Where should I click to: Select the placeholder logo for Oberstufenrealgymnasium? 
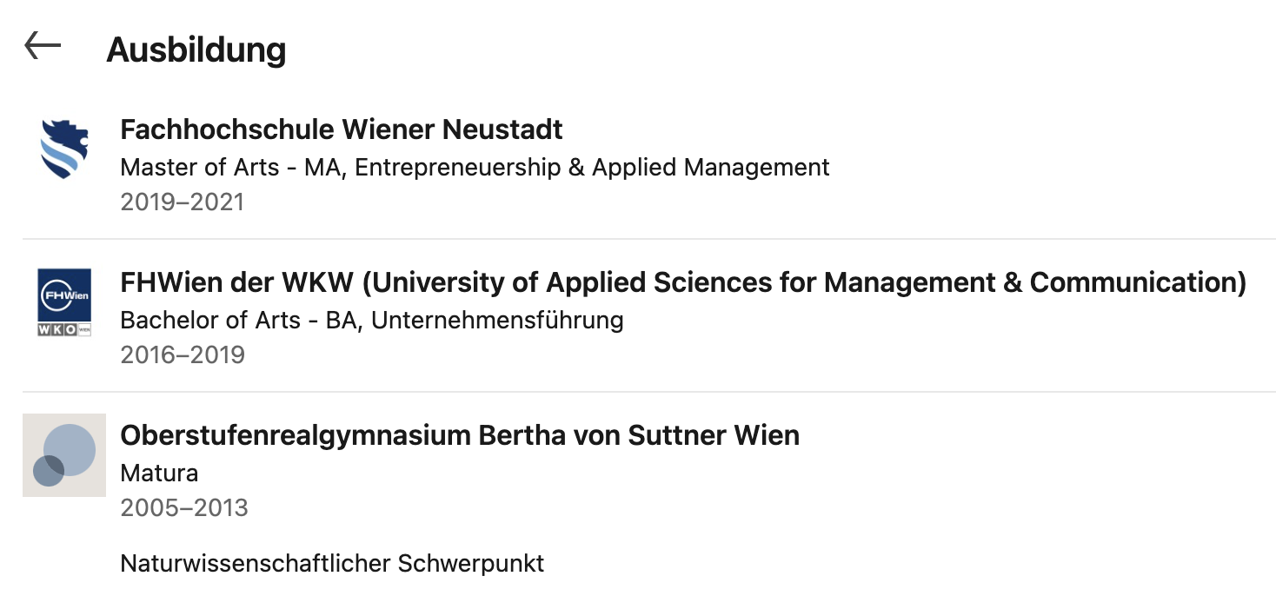[64, 455]
